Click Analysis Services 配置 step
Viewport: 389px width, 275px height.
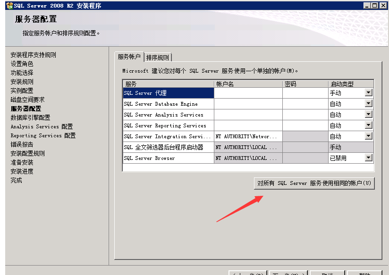click(42, 126)
